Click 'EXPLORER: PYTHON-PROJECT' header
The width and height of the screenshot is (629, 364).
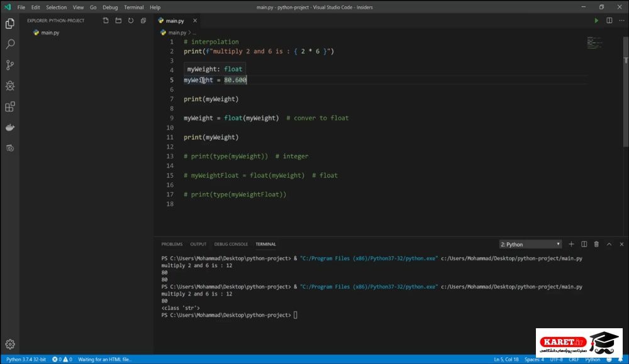pyautogui.click(x=56, y=21)
